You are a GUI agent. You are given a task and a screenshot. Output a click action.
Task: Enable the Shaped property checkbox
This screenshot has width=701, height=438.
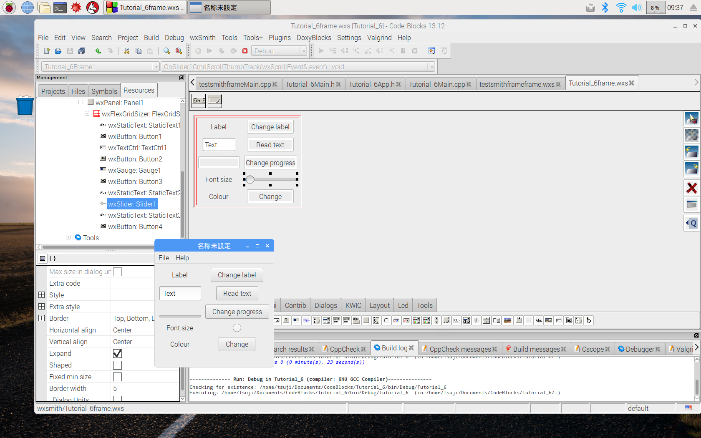[118, 365]
